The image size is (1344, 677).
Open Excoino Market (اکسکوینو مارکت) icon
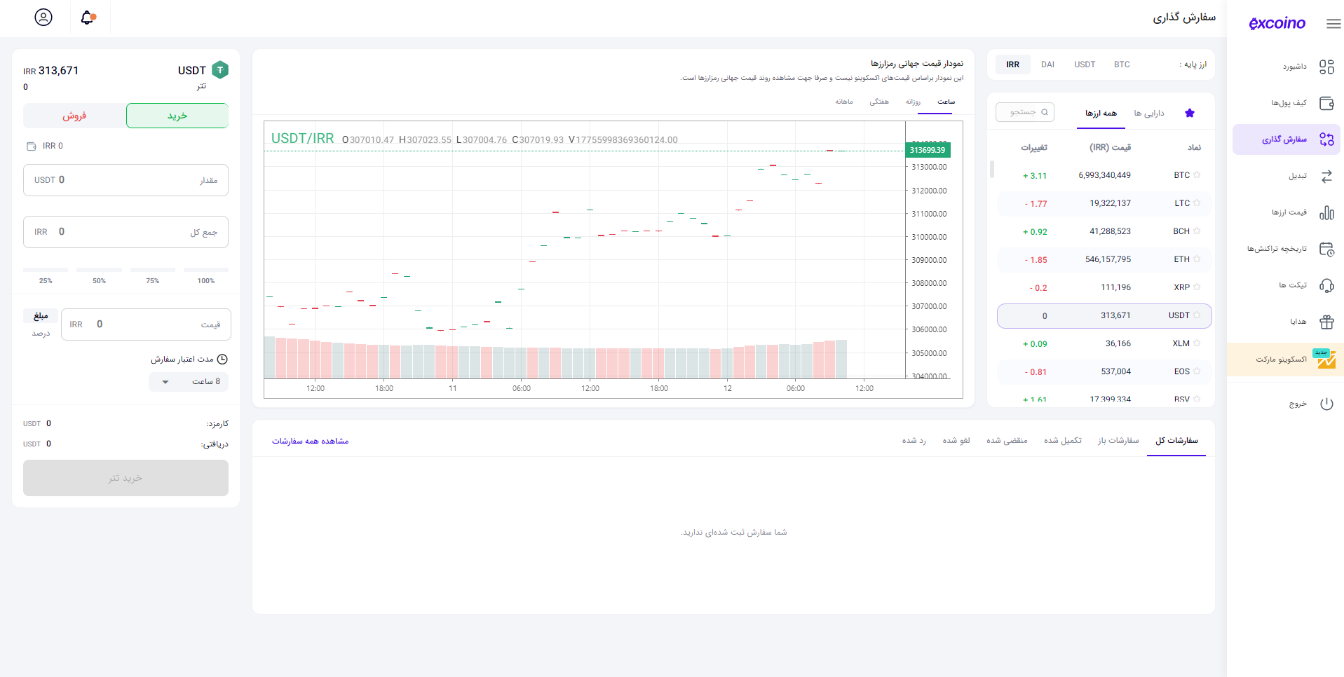(1325, 359)
